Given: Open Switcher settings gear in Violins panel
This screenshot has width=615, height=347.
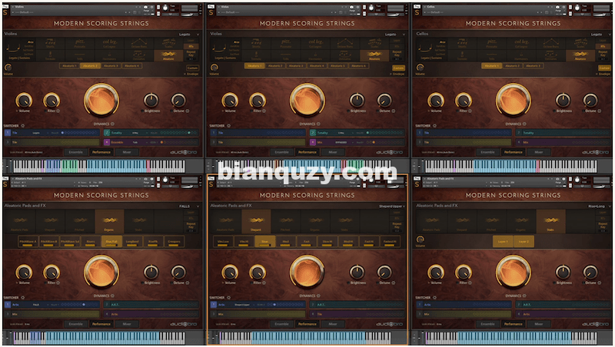Looking at the screenshot, I should [x=23, y=126].
